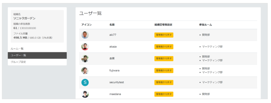Click 管理者から外す for fujiwara
The width and height of the screenshot is (271, 103).
coord(164,71)
